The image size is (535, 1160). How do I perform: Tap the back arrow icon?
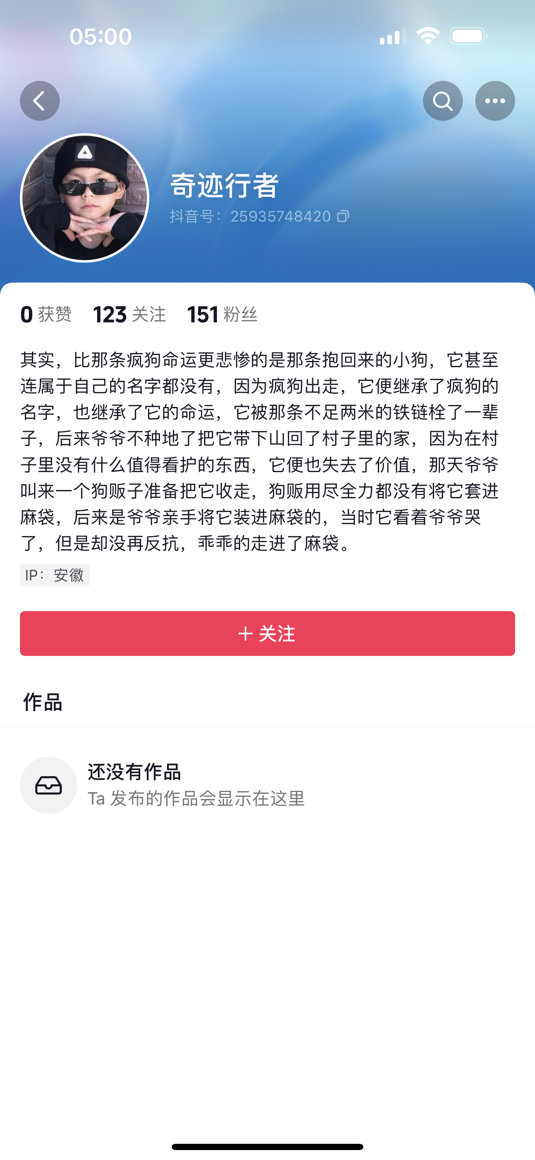pos(40,101)
